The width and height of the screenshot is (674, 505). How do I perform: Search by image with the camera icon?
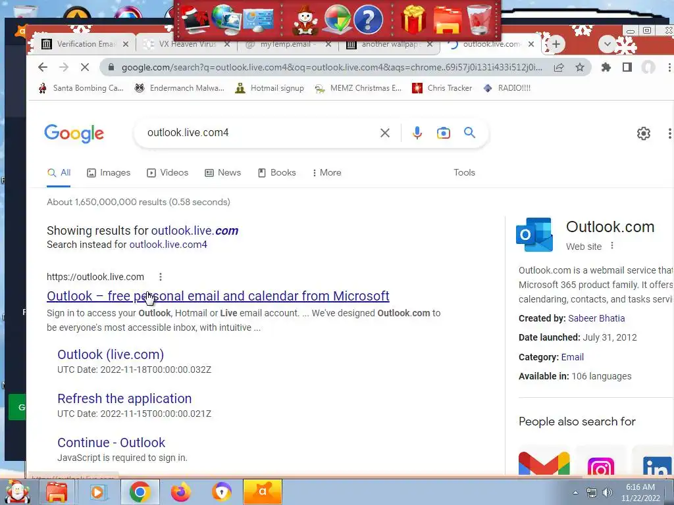tap(443, 133)
